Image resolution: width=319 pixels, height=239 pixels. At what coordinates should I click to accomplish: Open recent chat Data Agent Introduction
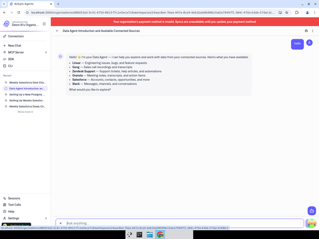click(x=25, y=89)
